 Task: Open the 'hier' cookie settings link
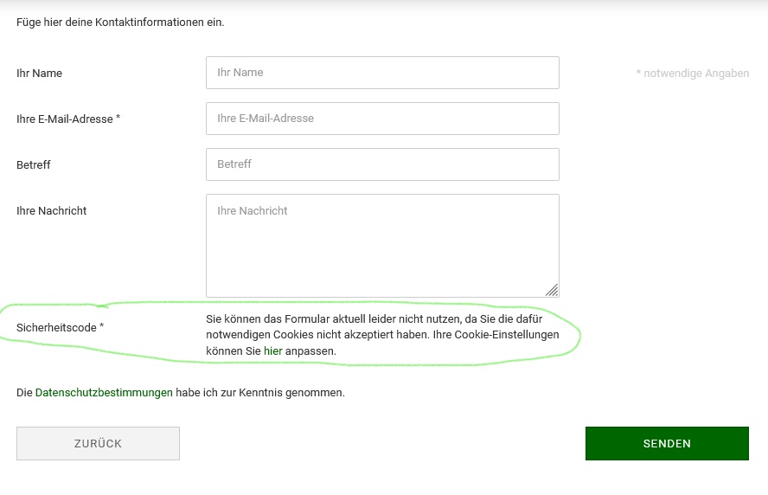[272, 351]
